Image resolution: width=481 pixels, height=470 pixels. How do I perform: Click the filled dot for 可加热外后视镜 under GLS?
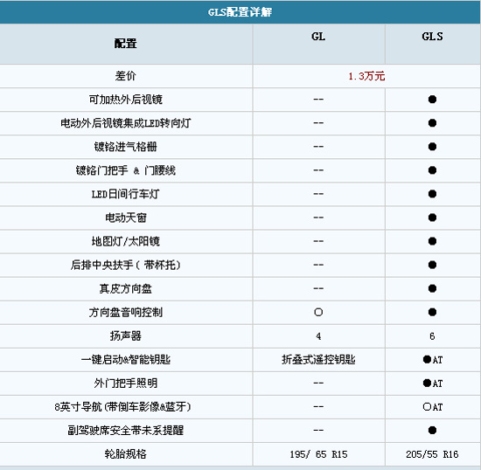coord(432,100)
